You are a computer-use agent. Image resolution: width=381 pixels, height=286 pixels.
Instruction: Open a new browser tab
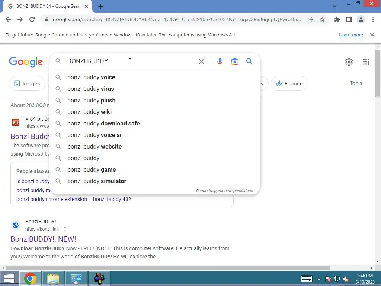pos(100,6)
